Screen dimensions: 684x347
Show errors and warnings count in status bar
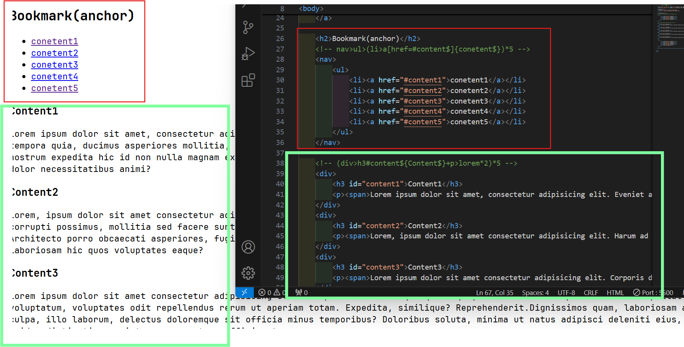(x=272, y=292)
